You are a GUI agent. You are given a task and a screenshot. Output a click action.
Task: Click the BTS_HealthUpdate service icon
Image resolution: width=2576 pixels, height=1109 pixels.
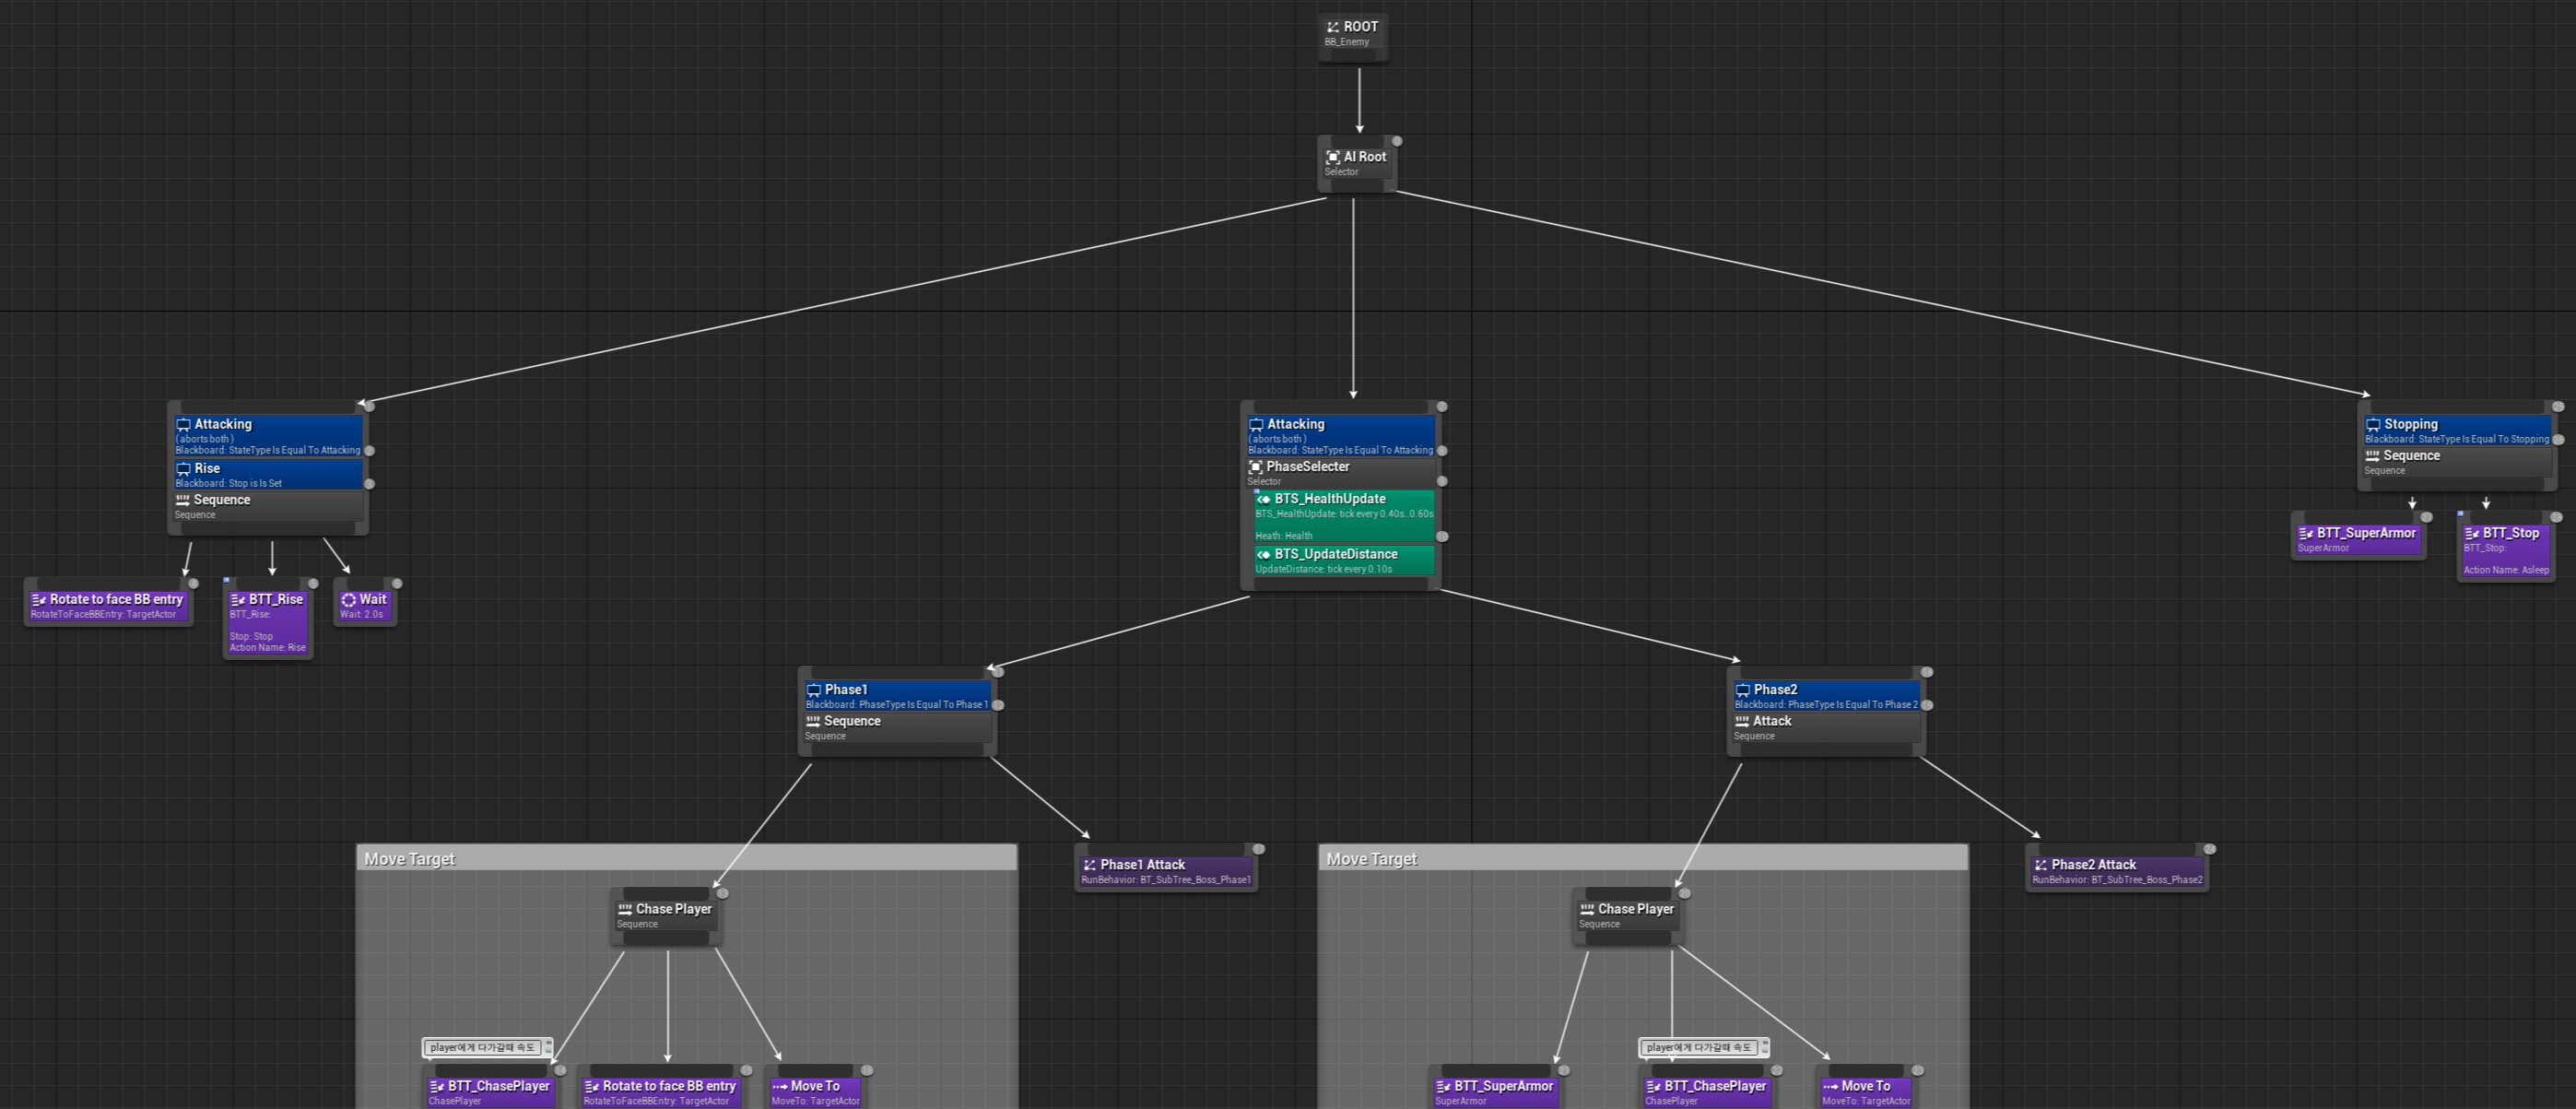(x=1263, y=499)
